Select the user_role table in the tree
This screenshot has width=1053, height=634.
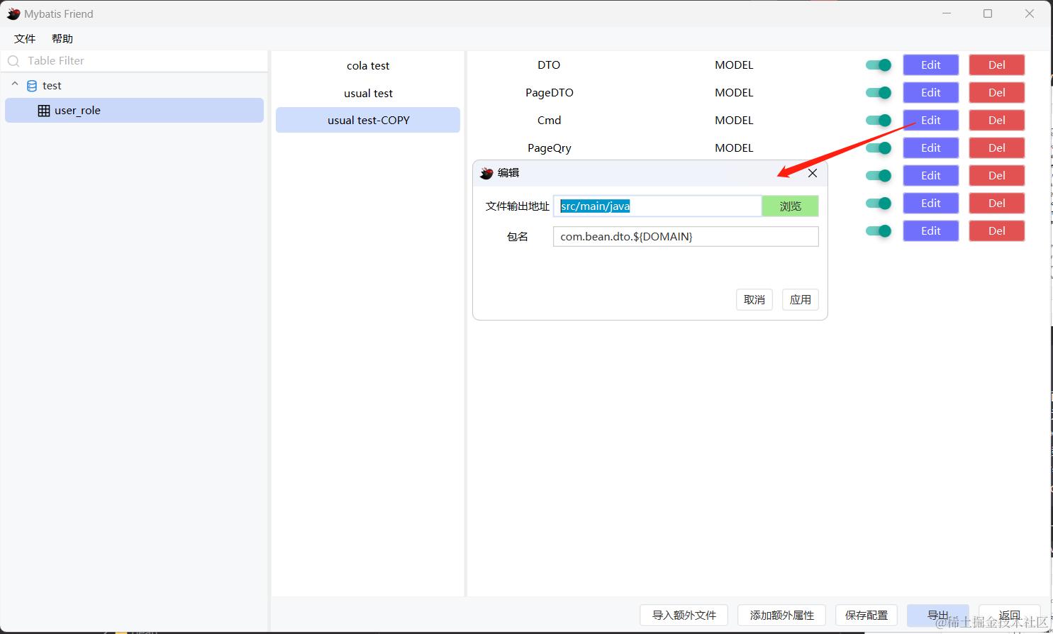point(135,111)
